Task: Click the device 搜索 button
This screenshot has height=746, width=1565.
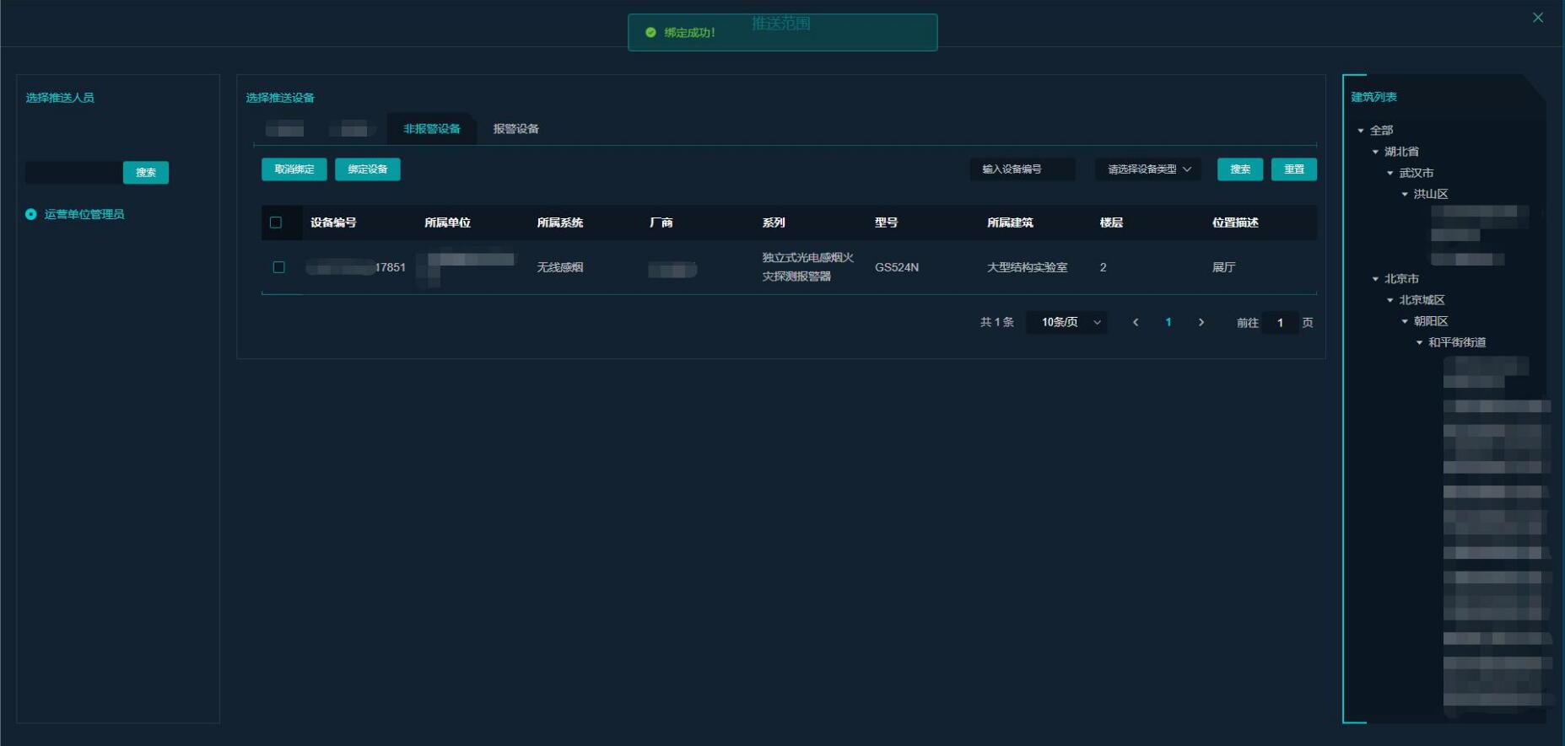Action: [x=1240, y=169]
